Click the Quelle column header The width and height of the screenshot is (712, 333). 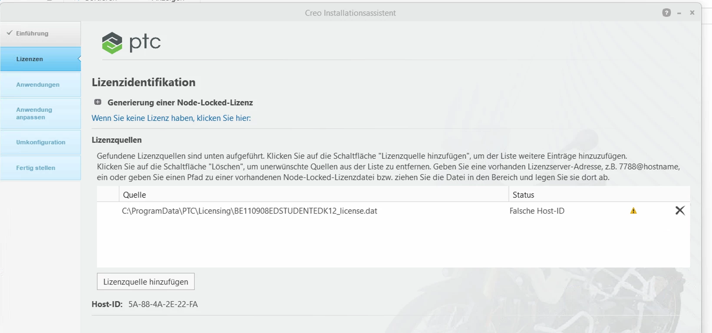coord(314,195)
